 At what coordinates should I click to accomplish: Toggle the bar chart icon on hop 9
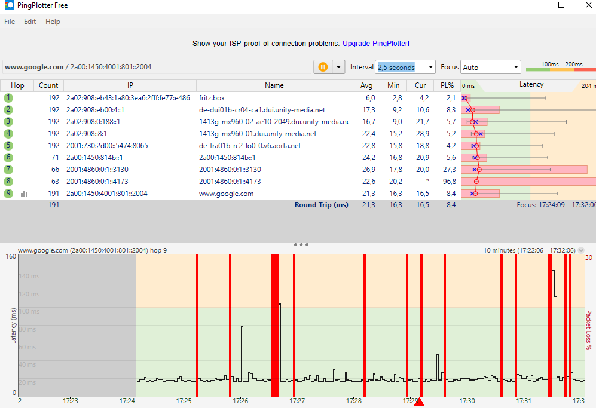point(25,194)
